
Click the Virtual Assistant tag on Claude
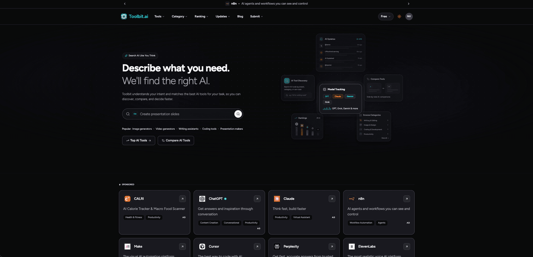click(301, 217)
